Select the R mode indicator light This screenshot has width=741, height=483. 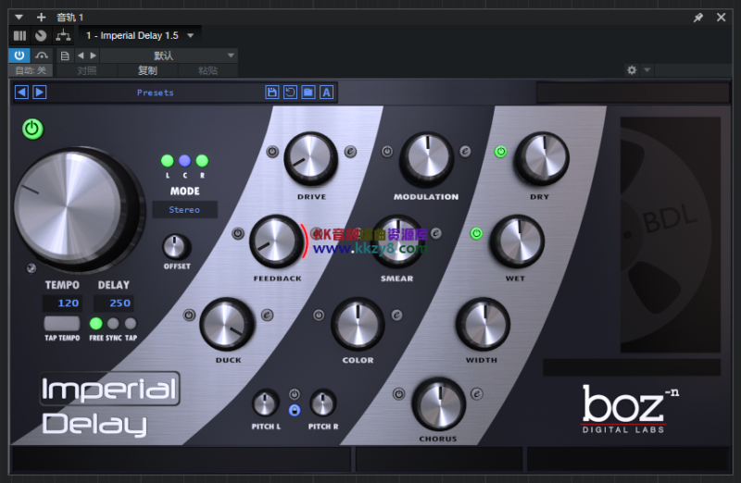click(x=202, y=161)
